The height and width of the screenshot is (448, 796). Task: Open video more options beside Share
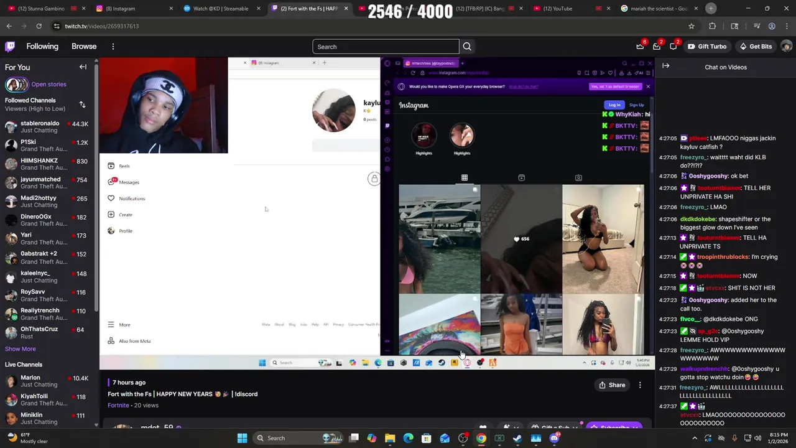coord(640,385)
